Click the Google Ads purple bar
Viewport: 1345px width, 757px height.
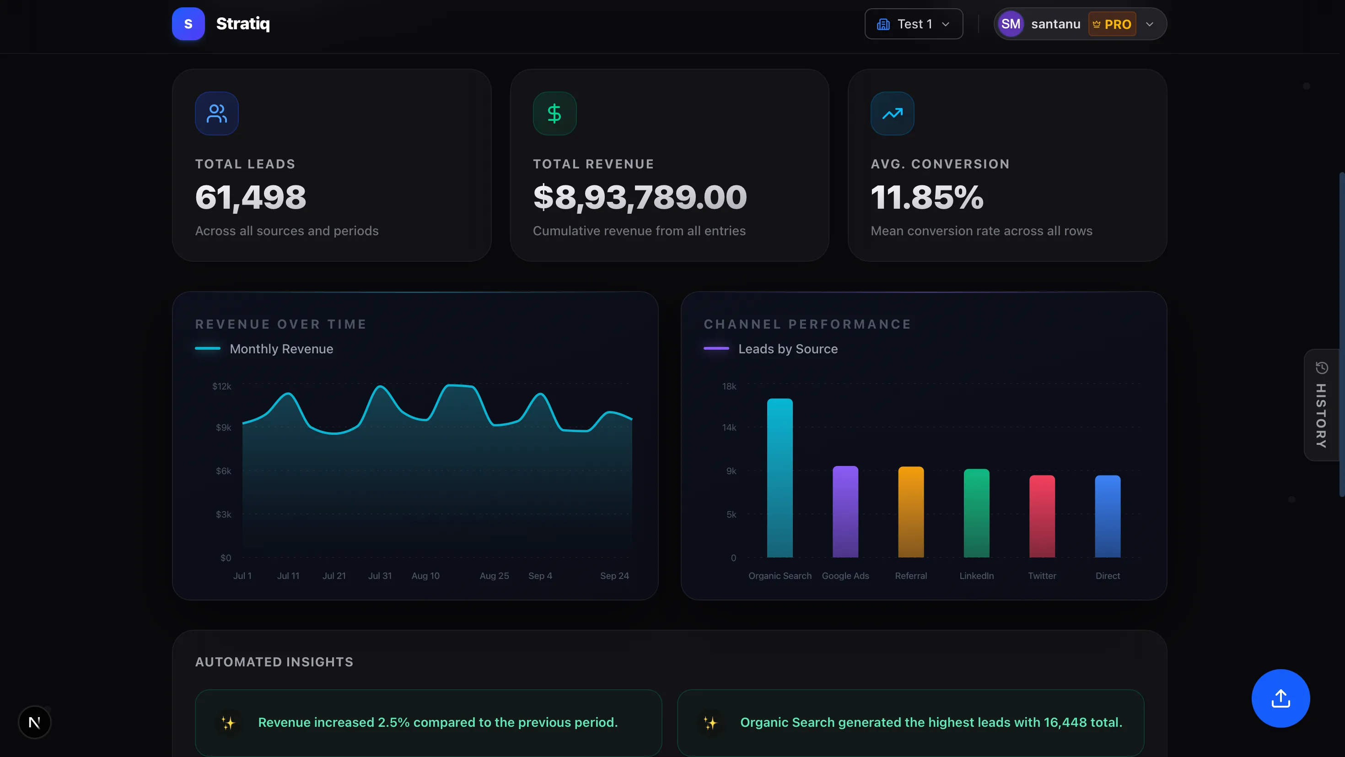click(x=845, y=512)
